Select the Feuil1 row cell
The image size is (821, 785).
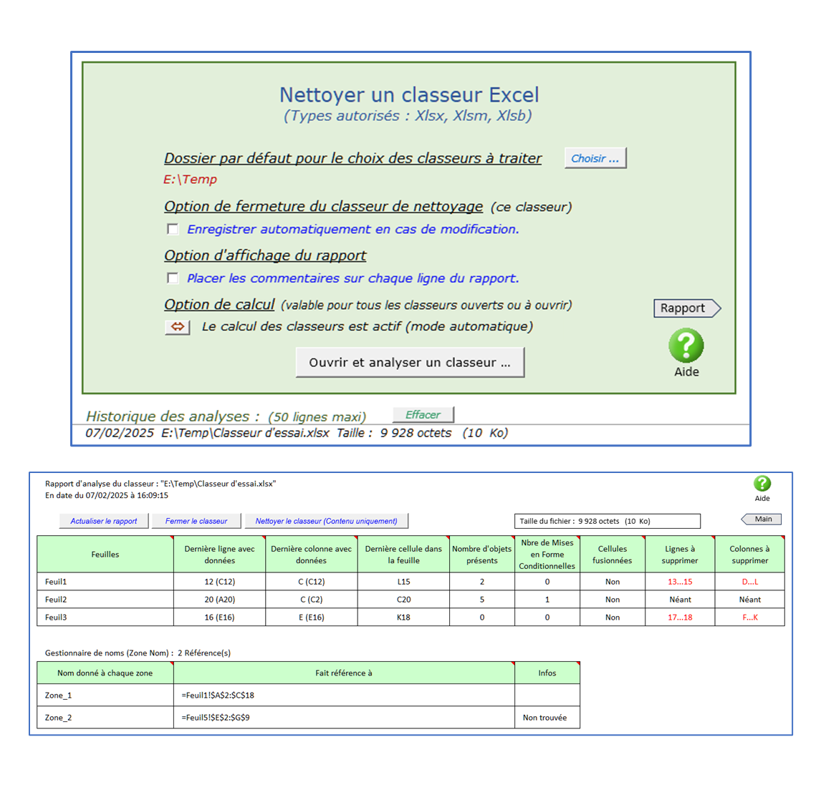click(x=105, y=582)
